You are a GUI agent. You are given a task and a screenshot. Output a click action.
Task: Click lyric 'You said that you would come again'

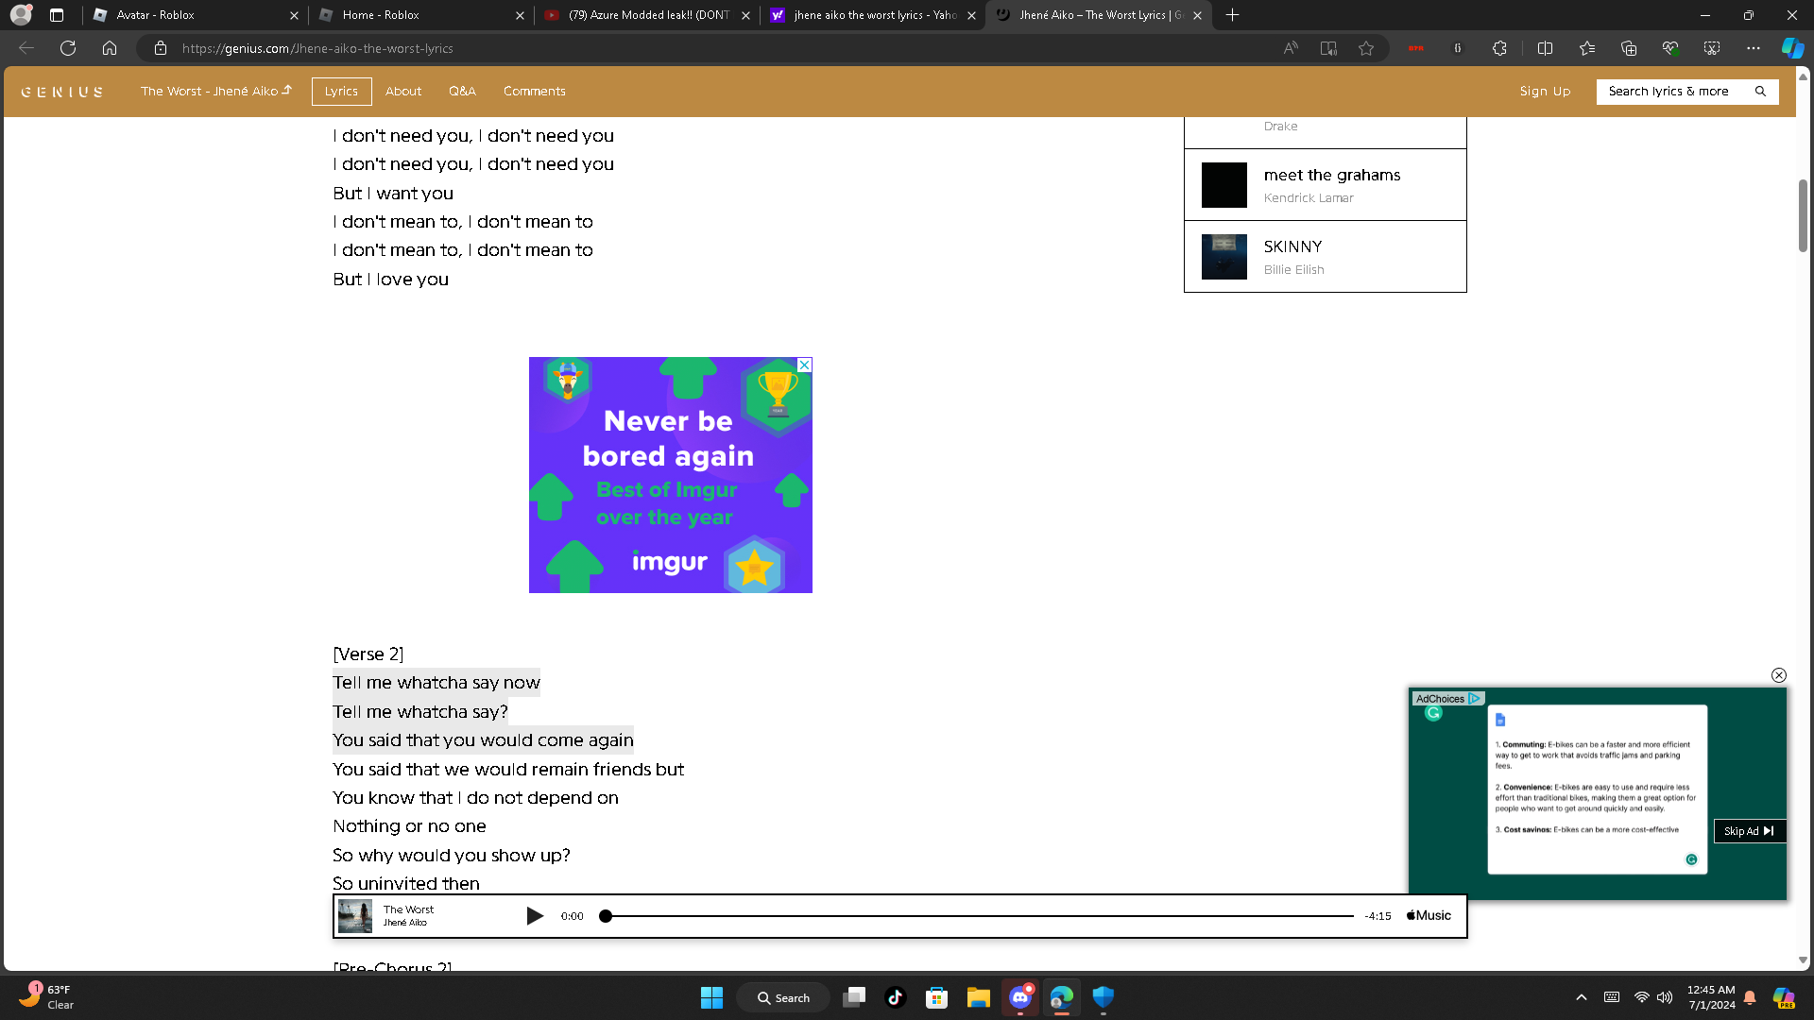[x=483, y=740]
